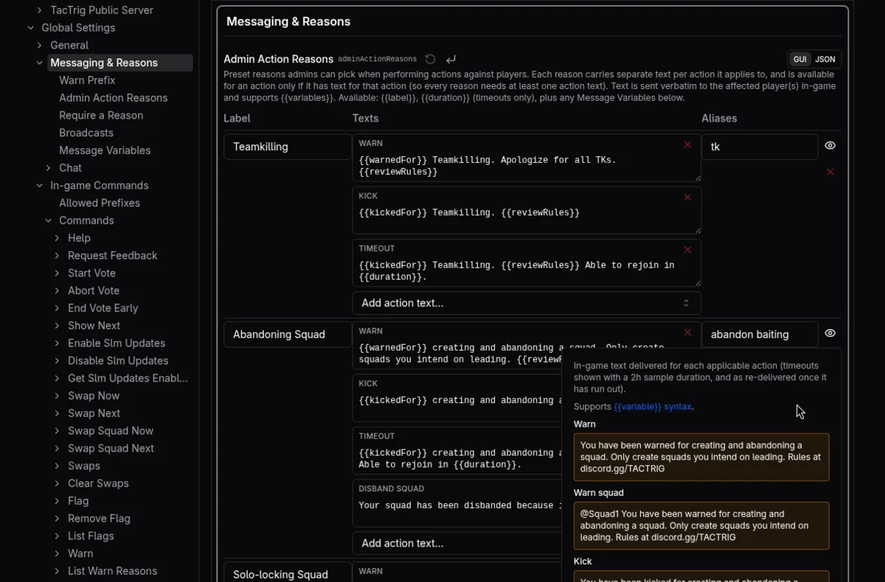Open Admin Action Reasons in sidebar

[113, 98]
